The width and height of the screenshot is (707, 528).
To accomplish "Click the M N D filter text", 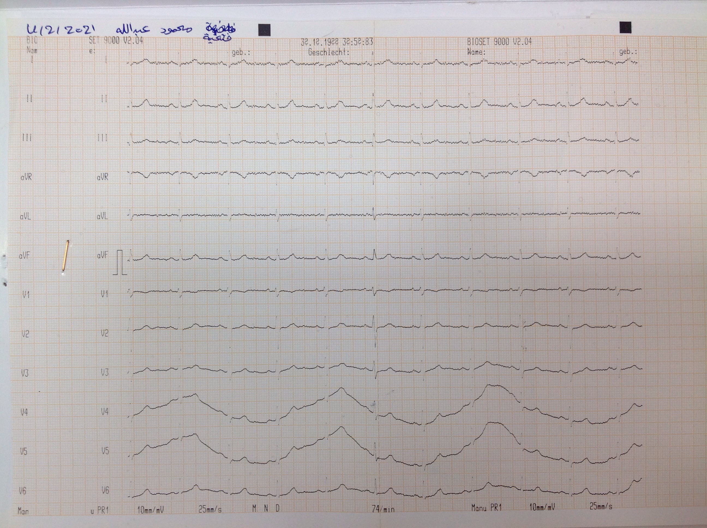I will (266, 508).
